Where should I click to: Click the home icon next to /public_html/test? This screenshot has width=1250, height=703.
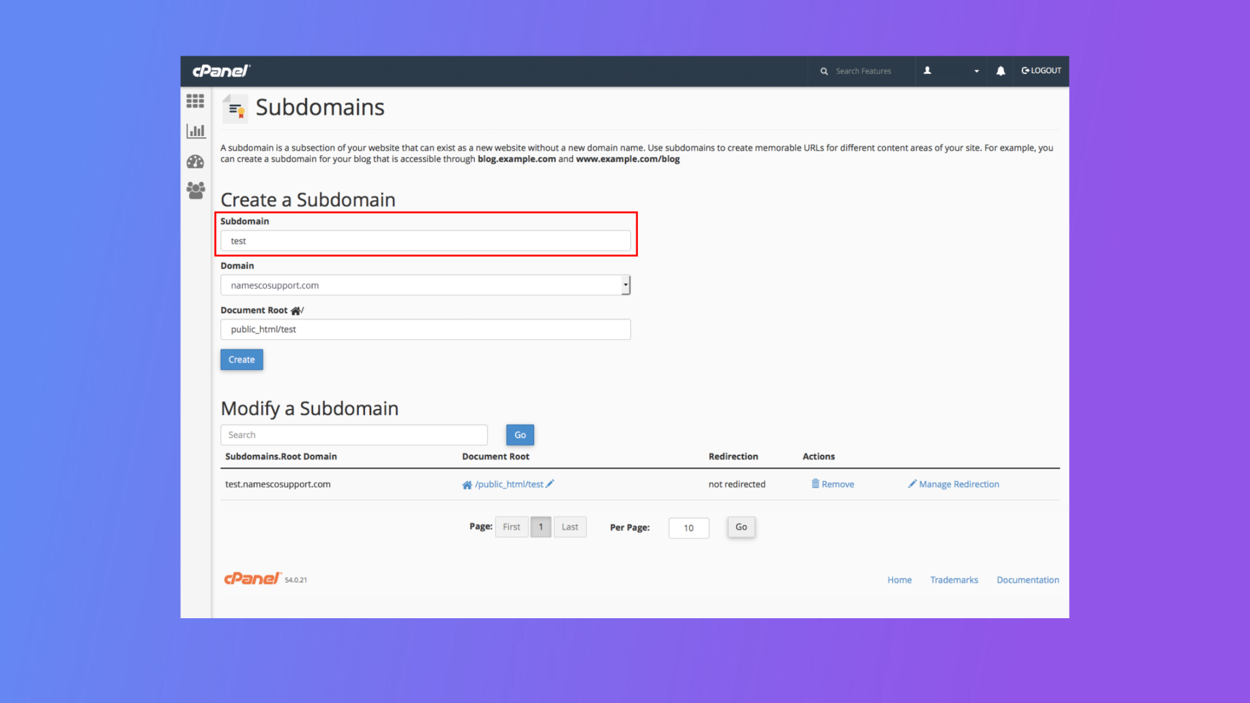click(467, 485)
